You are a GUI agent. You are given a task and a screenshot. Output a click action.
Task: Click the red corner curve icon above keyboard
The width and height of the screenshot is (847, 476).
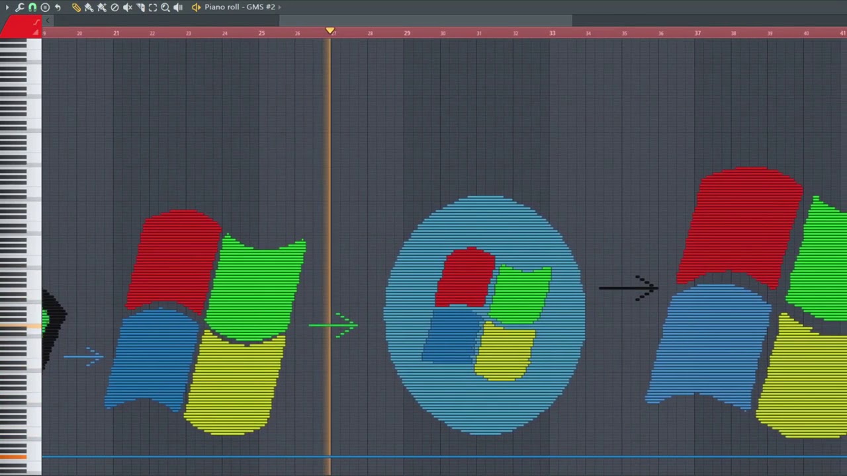click(37, 22)
